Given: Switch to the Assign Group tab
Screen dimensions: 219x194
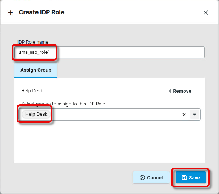Looking at the screenshot, I should [x=36, y=70].
